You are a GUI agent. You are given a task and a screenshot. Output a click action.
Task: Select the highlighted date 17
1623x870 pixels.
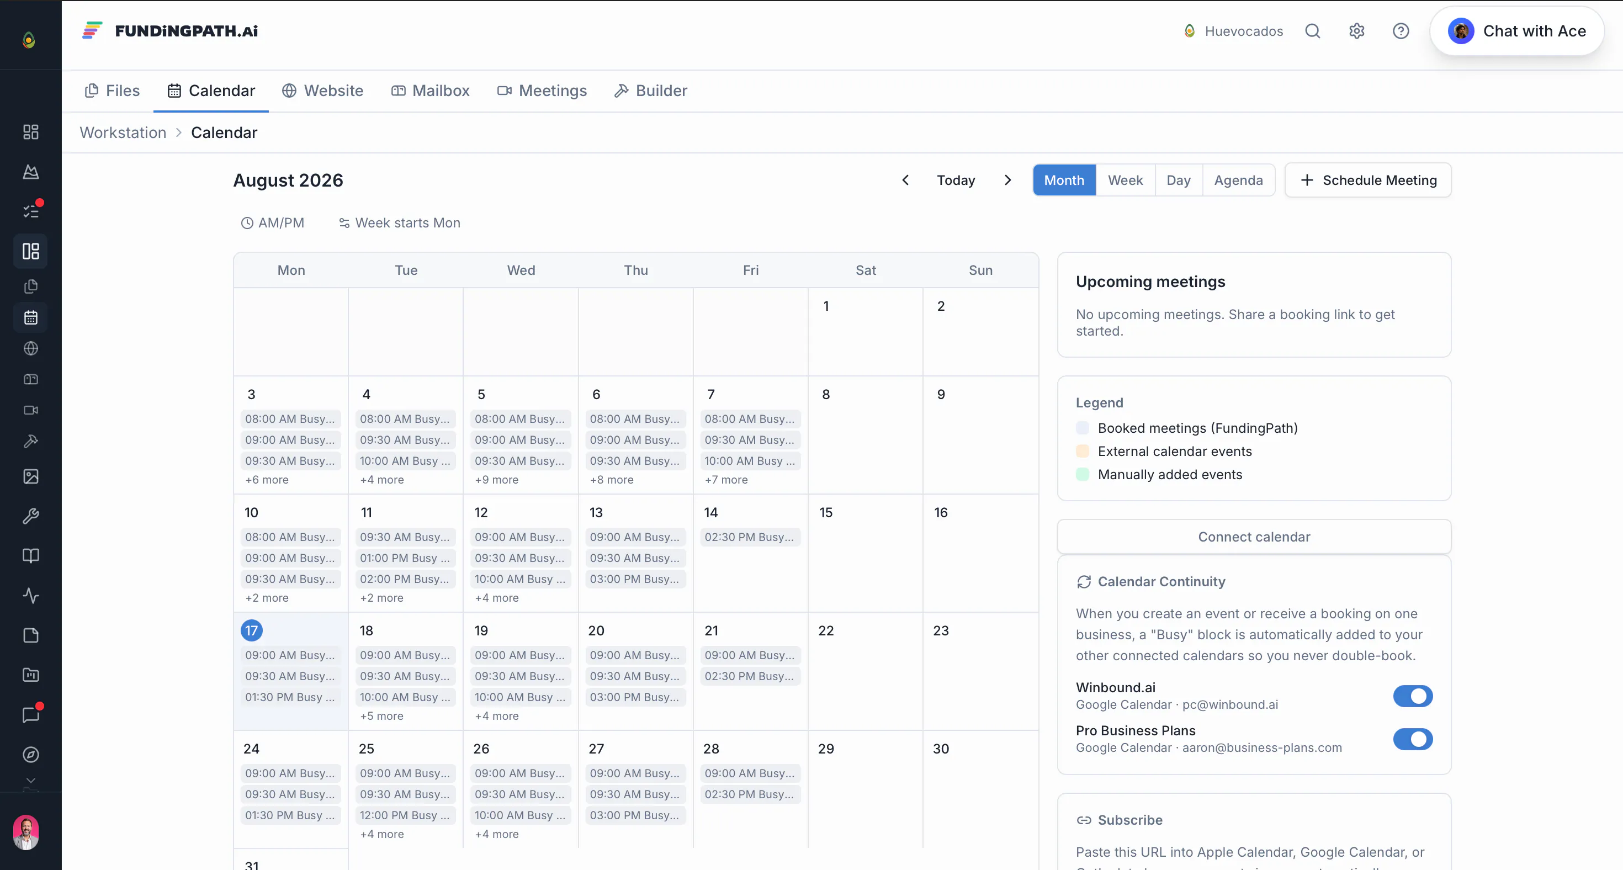(x=251, y=630)
